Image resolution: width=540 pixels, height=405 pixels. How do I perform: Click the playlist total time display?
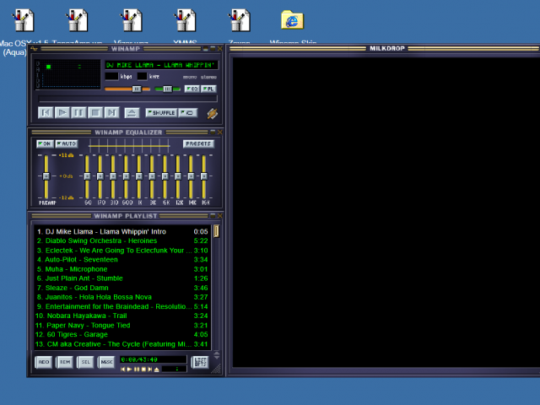coord(154,359)
